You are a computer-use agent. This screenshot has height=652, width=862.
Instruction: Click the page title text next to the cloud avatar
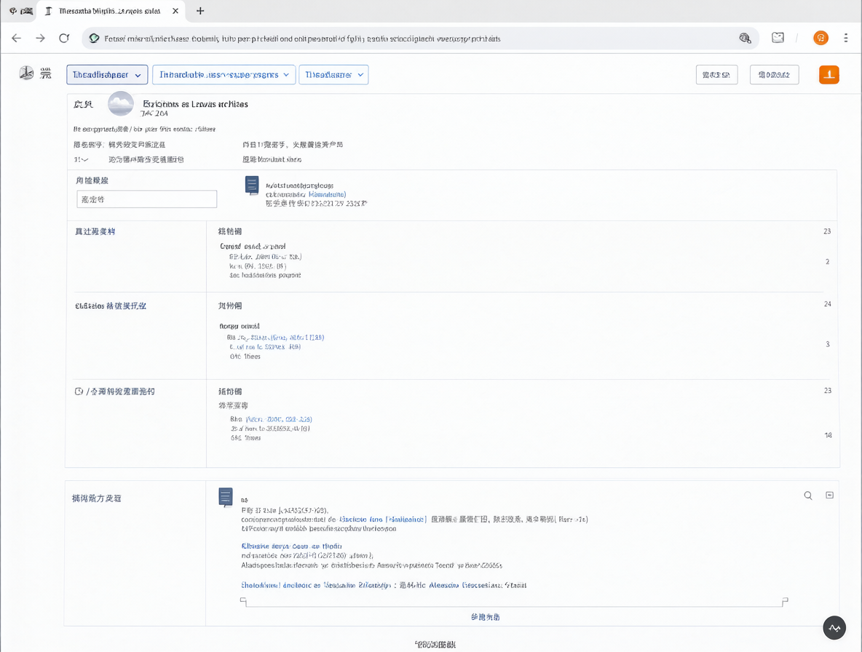tap(195, 104)
